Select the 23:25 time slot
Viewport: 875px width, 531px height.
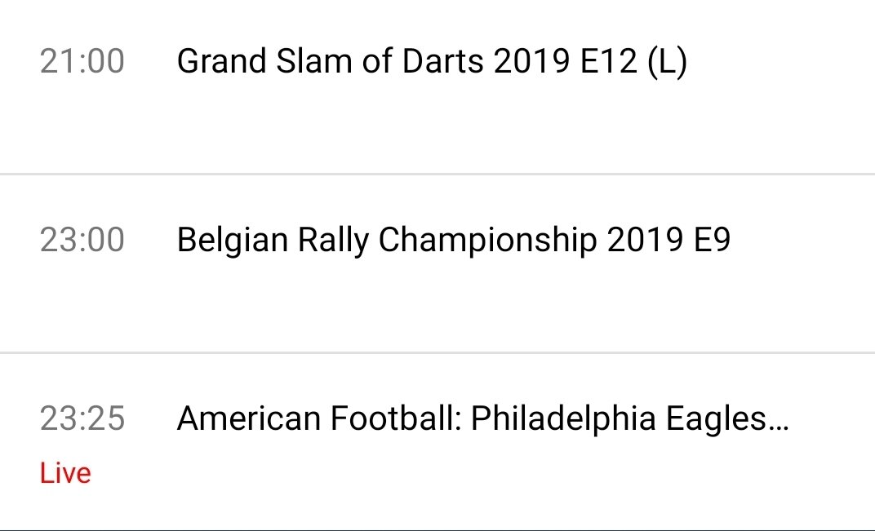[x=82, y=419]
